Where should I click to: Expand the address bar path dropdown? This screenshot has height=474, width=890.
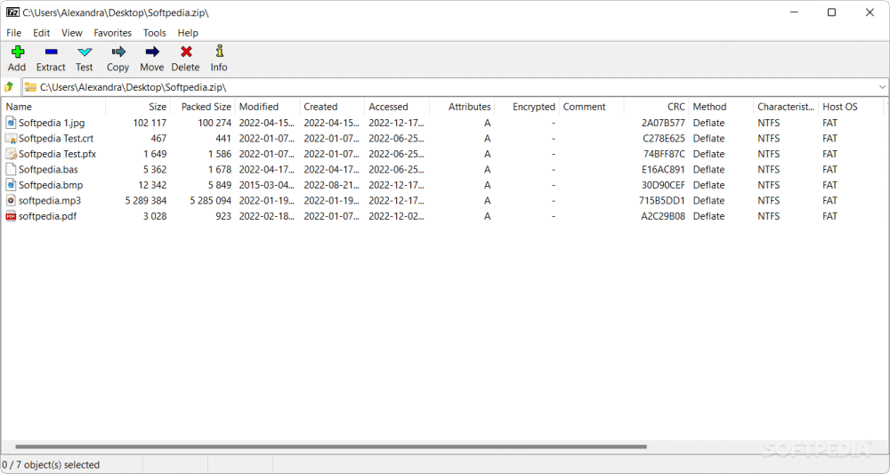tap(882, 87)
